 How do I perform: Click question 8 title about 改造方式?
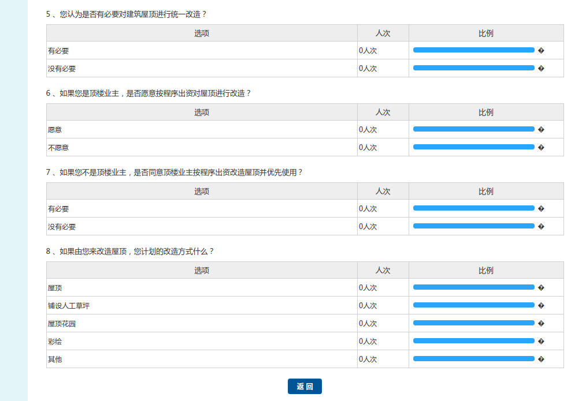pyautogui.click(x=130, y=252)
